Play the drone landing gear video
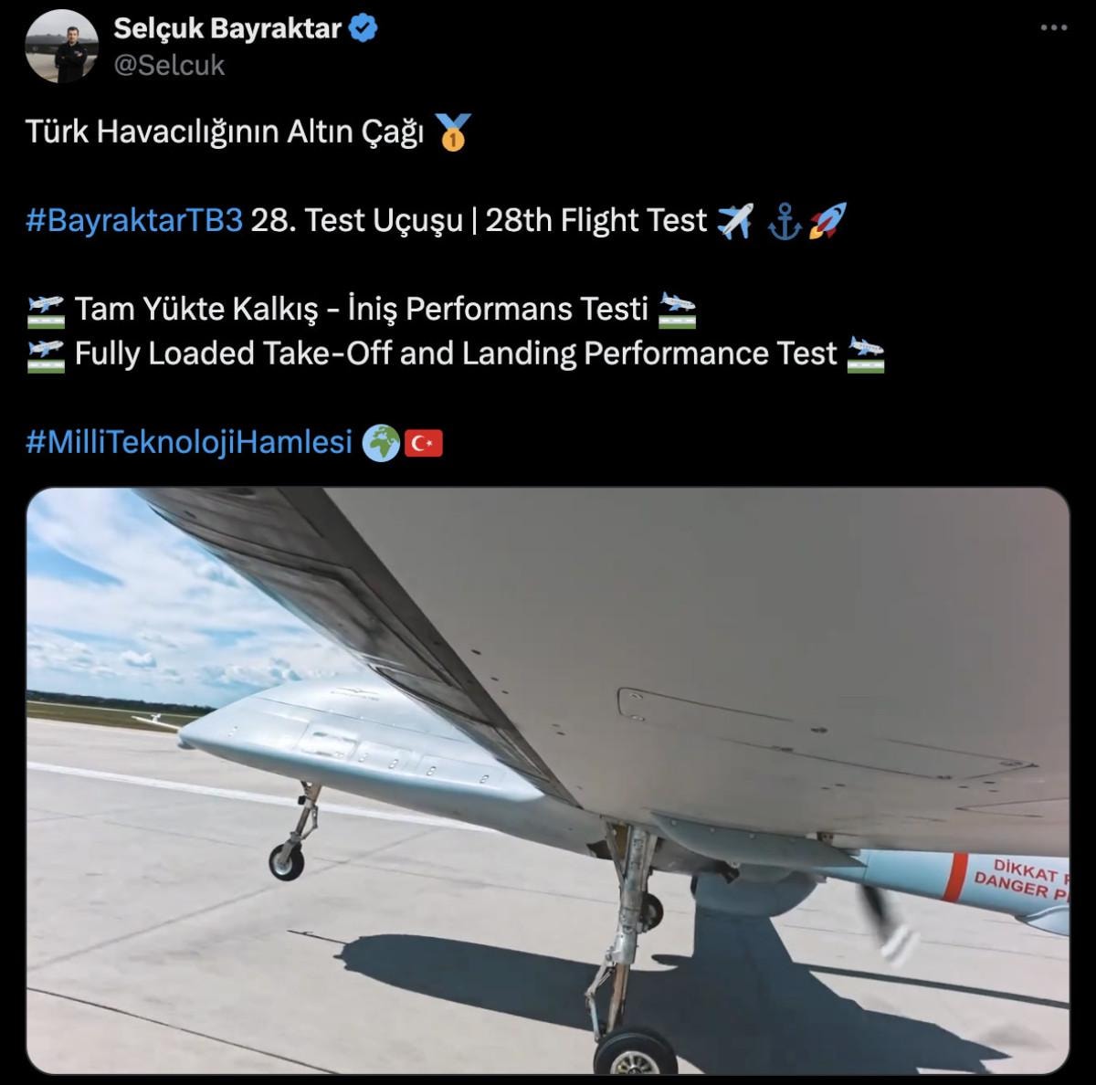The height and width of the screenshot is (1085, 1096). pos(548,781)
